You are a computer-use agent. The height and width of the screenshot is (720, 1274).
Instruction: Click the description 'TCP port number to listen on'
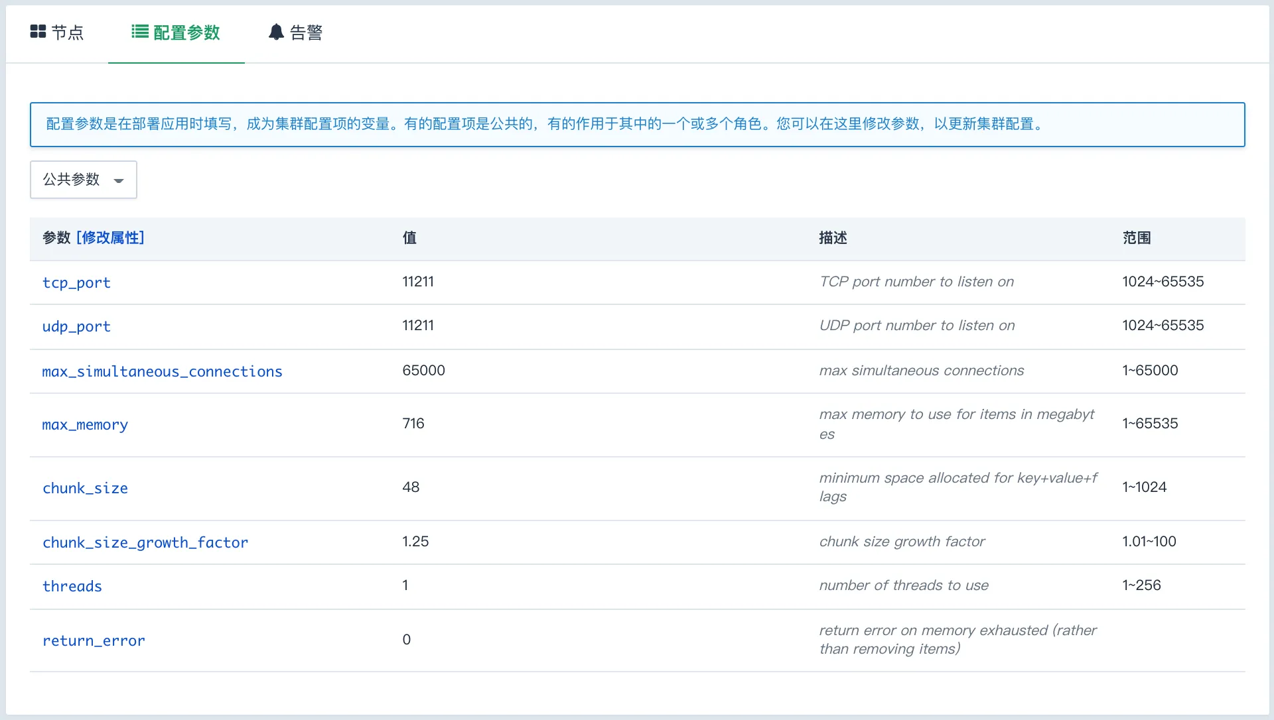(916, 281)
